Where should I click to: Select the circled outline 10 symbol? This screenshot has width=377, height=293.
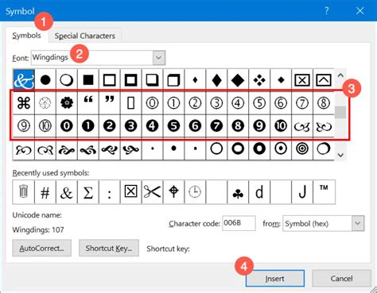45,125
